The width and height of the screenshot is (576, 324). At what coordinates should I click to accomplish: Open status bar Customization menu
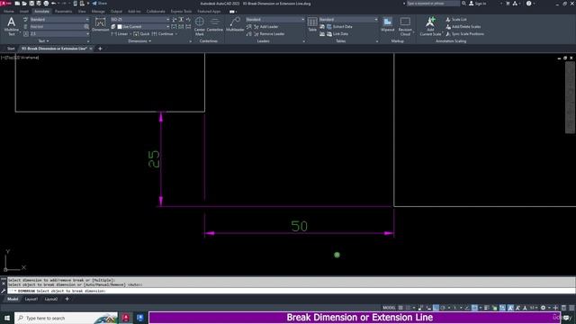click(x=571, y=308)
